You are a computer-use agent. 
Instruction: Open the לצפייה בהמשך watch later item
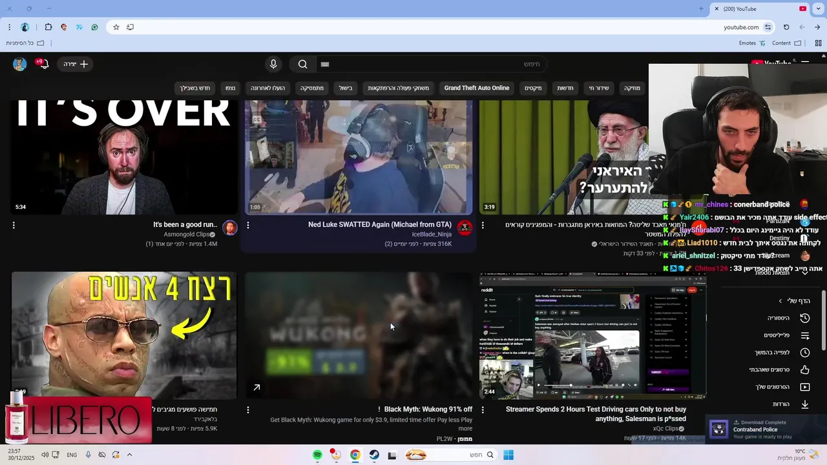pyautogui.click(x=782, y=353)
